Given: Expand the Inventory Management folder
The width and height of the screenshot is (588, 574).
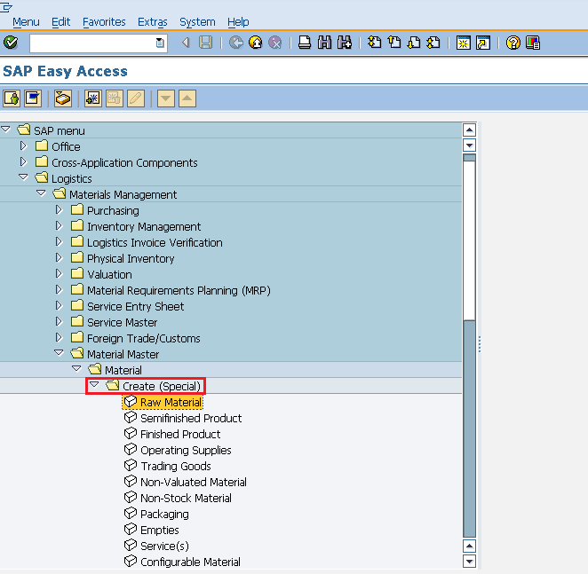Looking at the screenshot, I should (x=59, y=225).
